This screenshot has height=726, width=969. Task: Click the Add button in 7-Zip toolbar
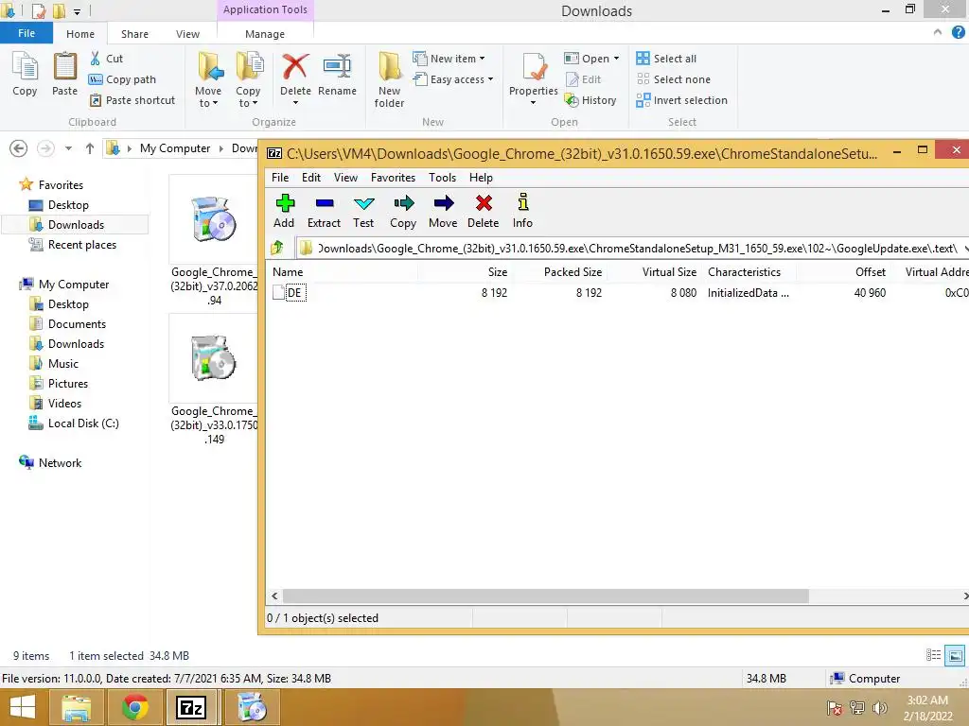[284, 211]
